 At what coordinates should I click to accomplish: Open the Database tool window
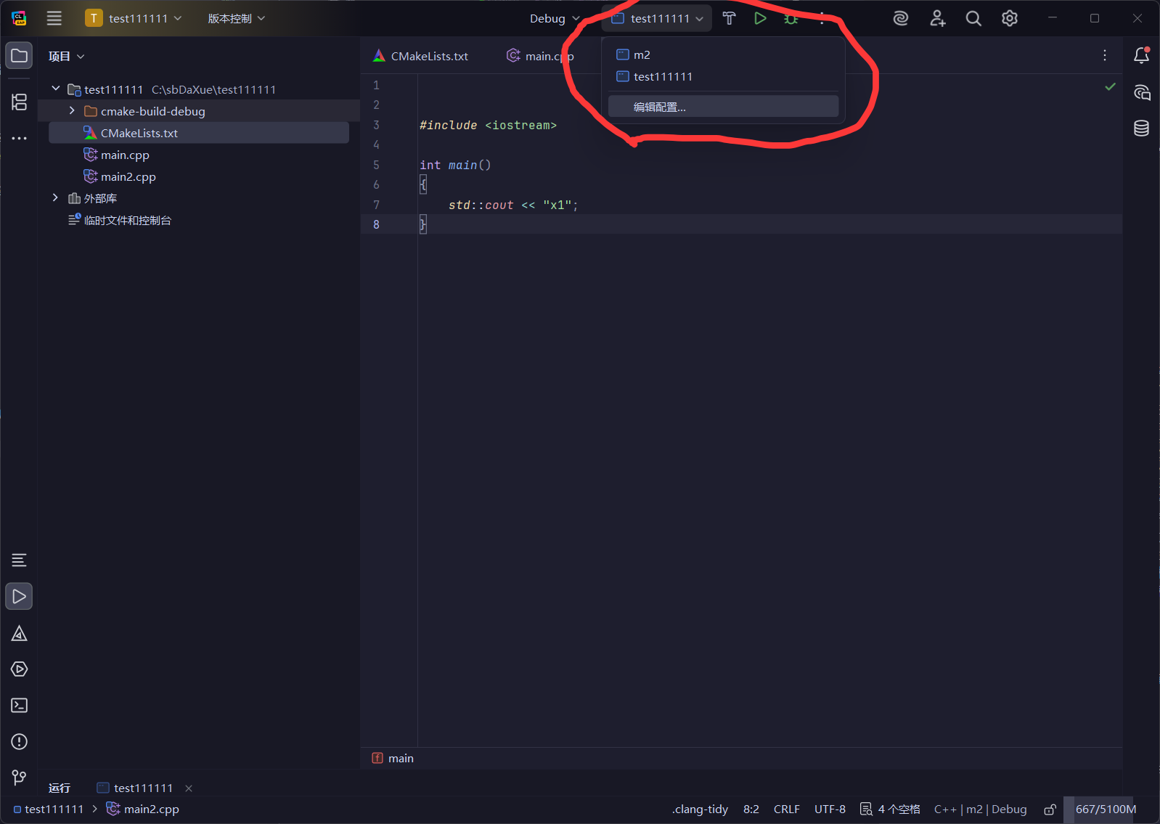coord(1141,129)
